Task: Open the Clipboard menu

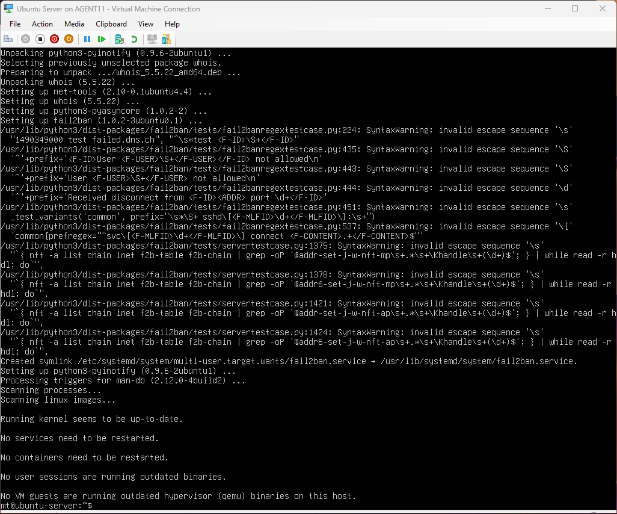Action: (x=111, y=24)
